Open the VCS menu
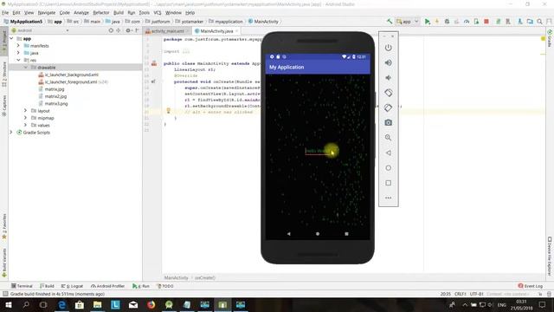 tap(158, 12)
